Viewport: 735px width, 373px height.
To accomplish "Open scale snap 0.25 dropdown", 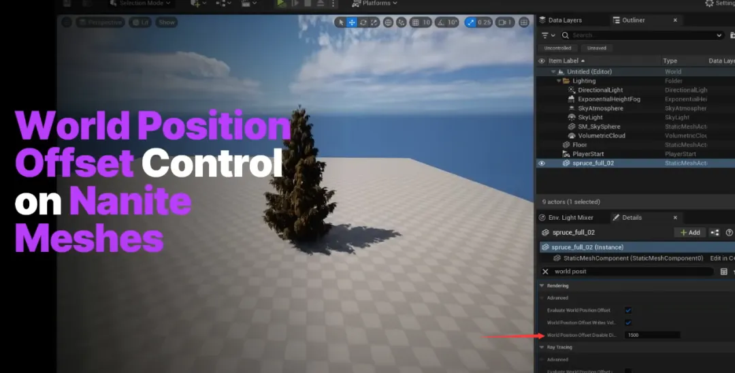I will point(485,22).
